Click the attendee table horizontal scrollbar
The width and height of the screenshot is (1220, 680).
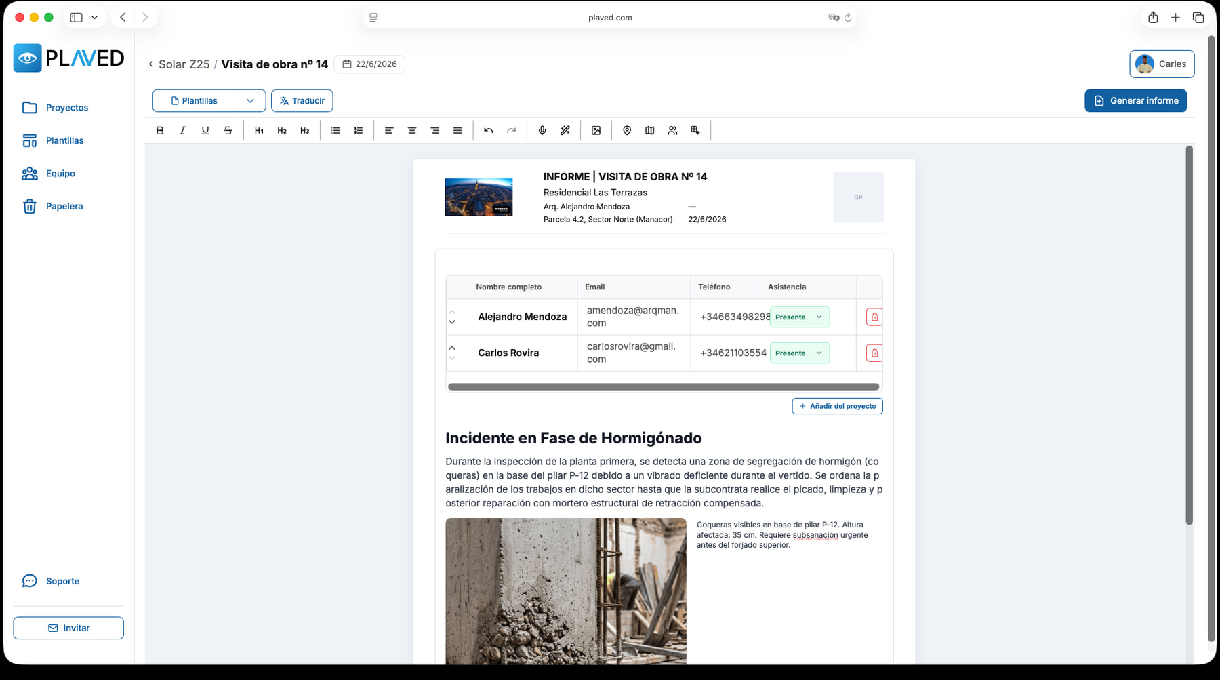(x=664, y=387)
